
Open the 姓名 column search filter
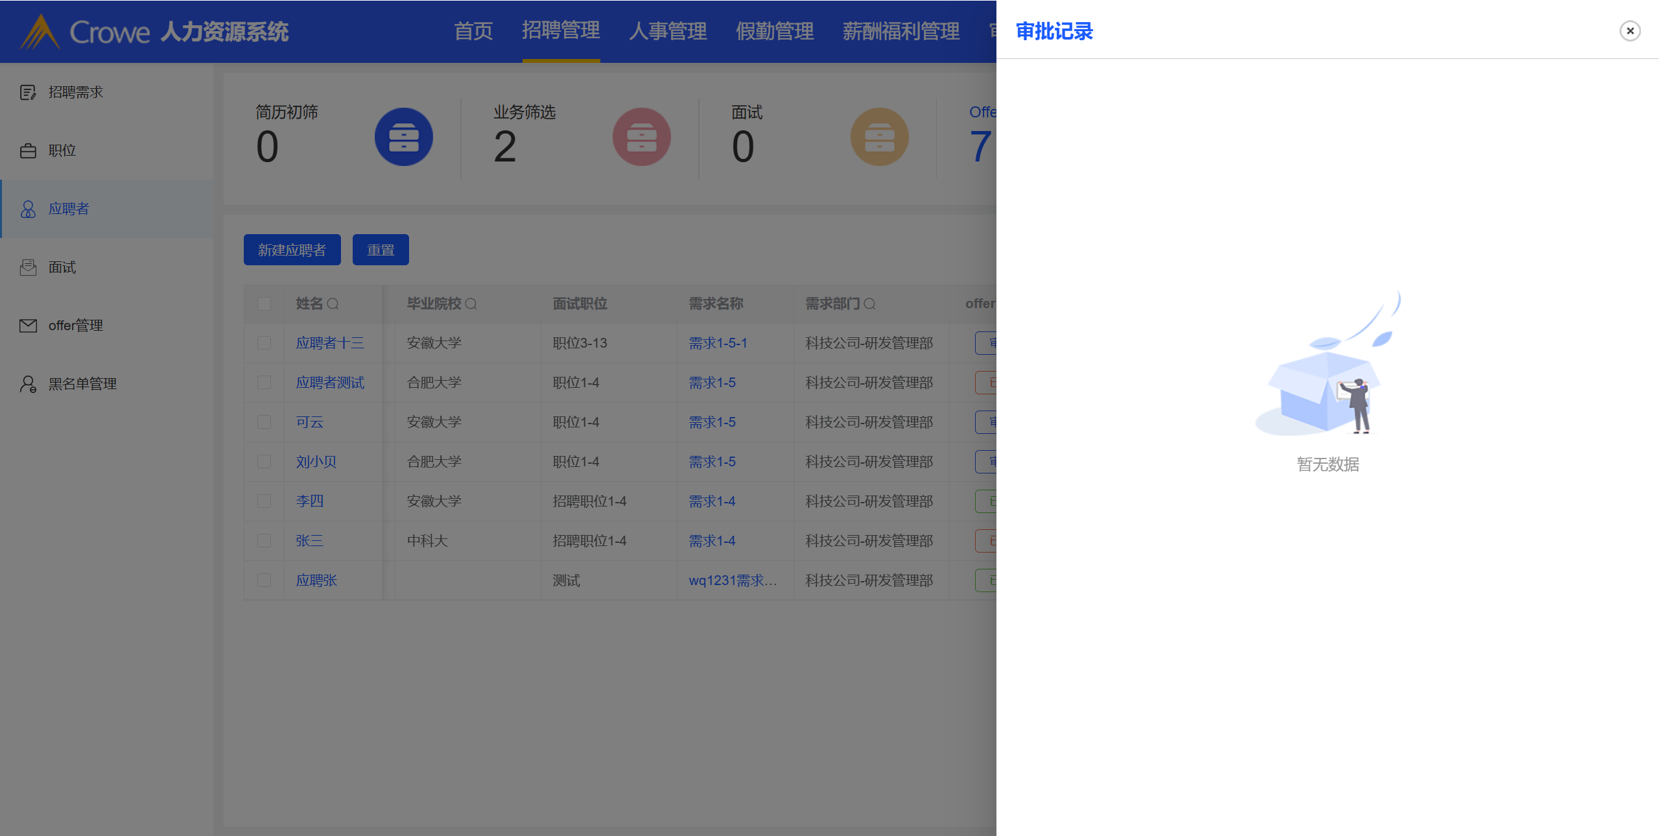pyautogui.click(x=333, y=304)
